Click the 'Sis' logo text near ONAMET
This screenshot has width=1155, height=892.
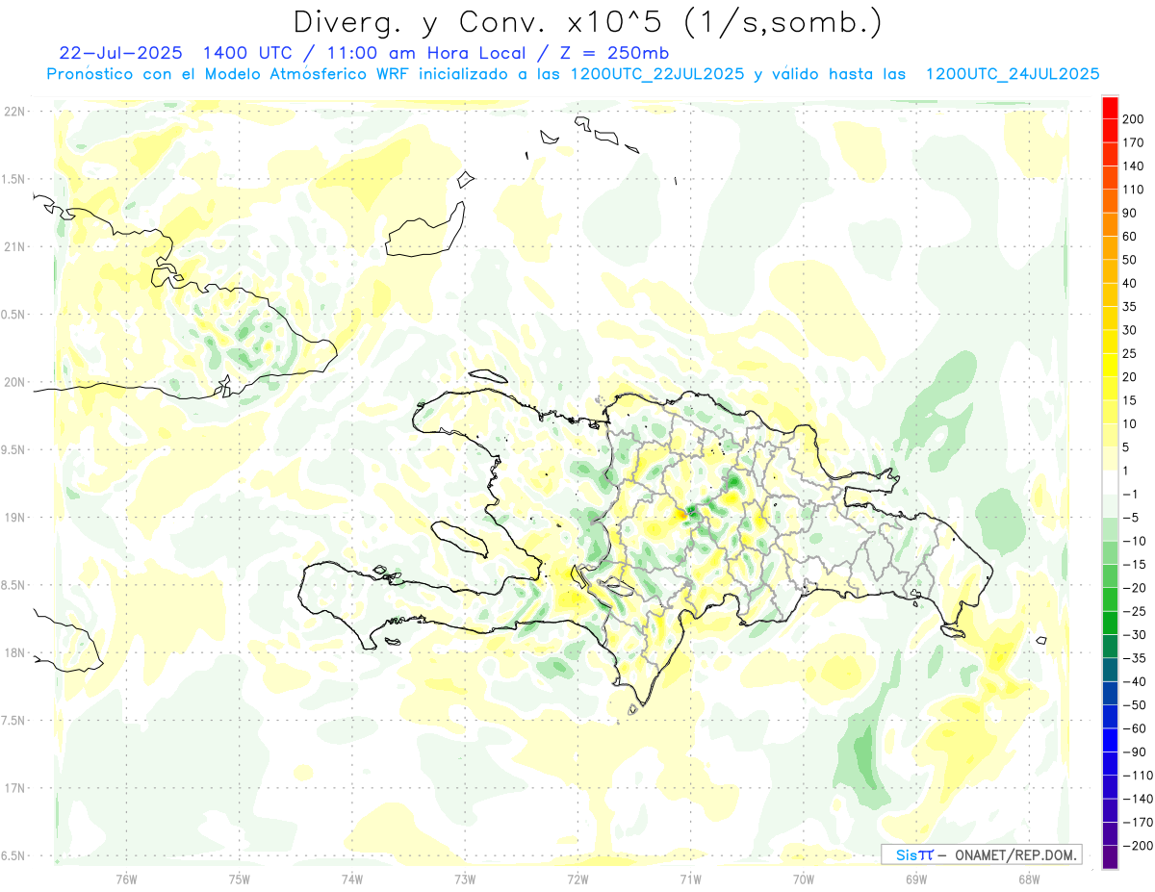pyautogui.click(x=907, y=854)
